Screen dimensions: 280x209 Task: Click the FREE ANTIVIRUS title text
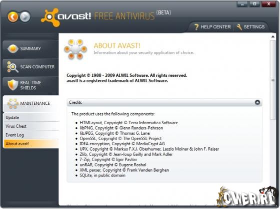(124, 16)
